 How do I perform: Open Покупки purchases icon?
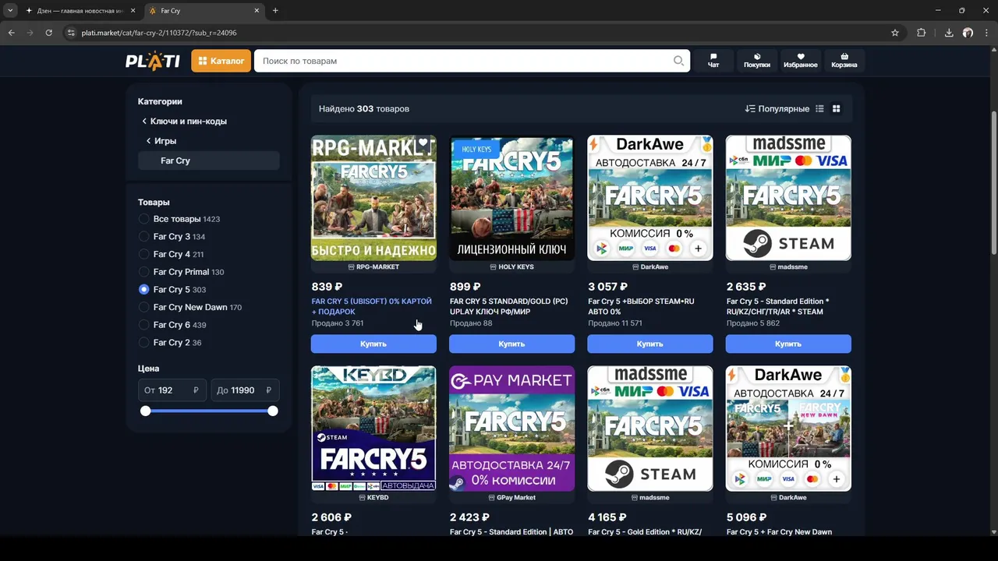tap(757, 61)
